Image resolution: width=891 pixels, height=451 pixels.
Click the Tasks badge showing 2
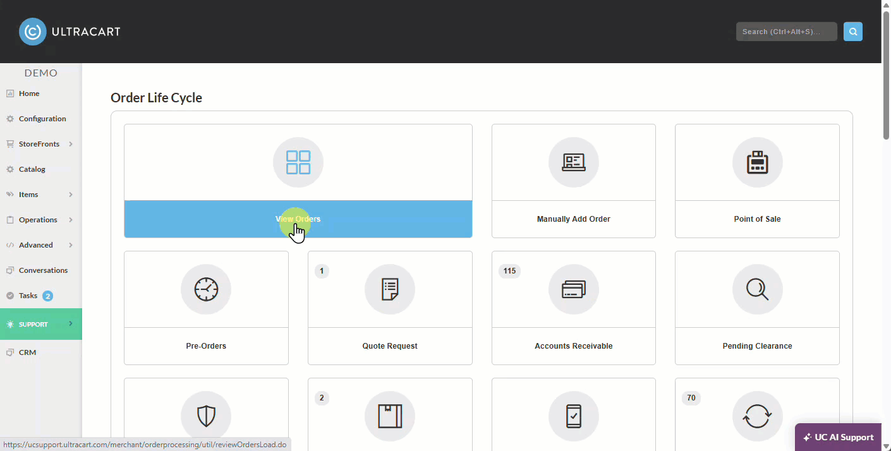[x=47, y=296]
